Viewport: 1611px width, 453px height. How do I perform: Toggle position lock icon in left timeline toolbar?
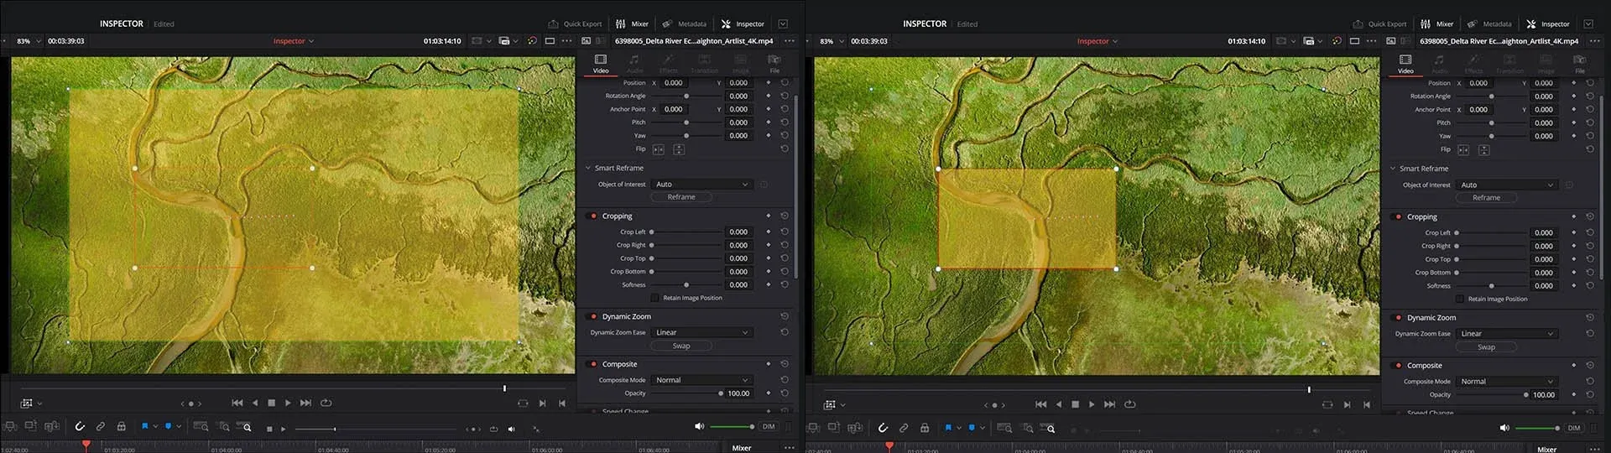[121, 426]
